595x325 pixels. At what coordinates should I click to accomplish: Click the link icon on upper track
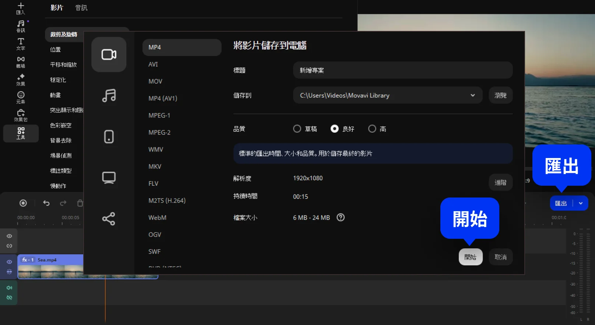point(9,246)
